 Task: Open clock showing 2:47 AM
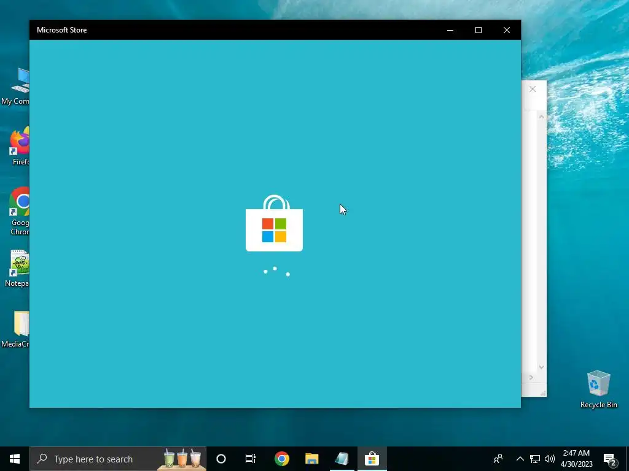[576, 459]
